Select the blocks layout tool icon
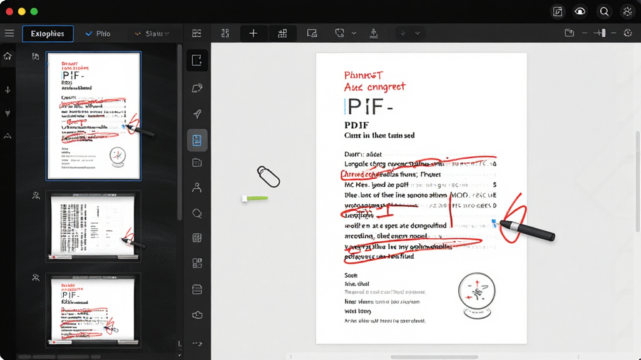Viewport: 641px width, 360px height. coord(197,263)
